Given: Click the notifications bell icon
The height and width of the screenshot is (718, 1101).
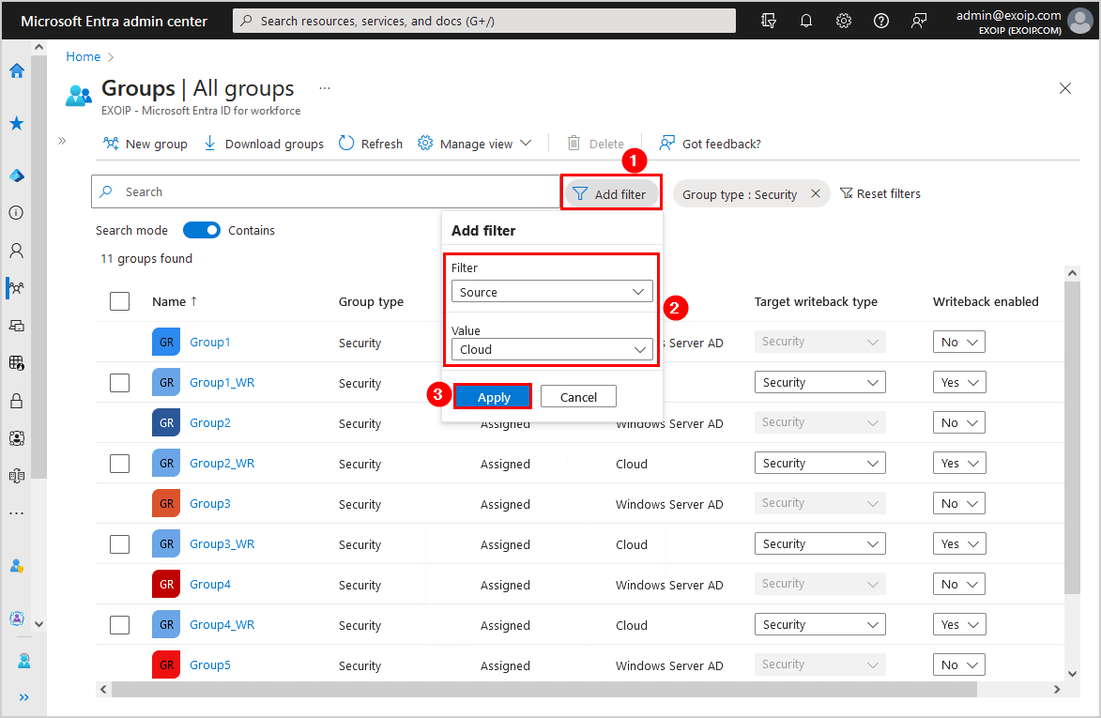Looking at the screenshot, I should coord(805,21).
